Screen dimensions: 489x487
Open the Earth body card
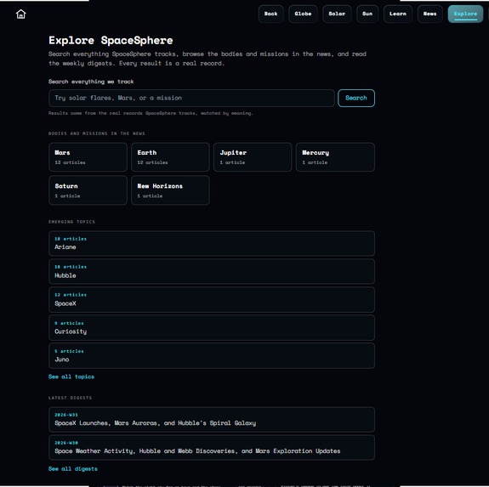pos(170,157)
